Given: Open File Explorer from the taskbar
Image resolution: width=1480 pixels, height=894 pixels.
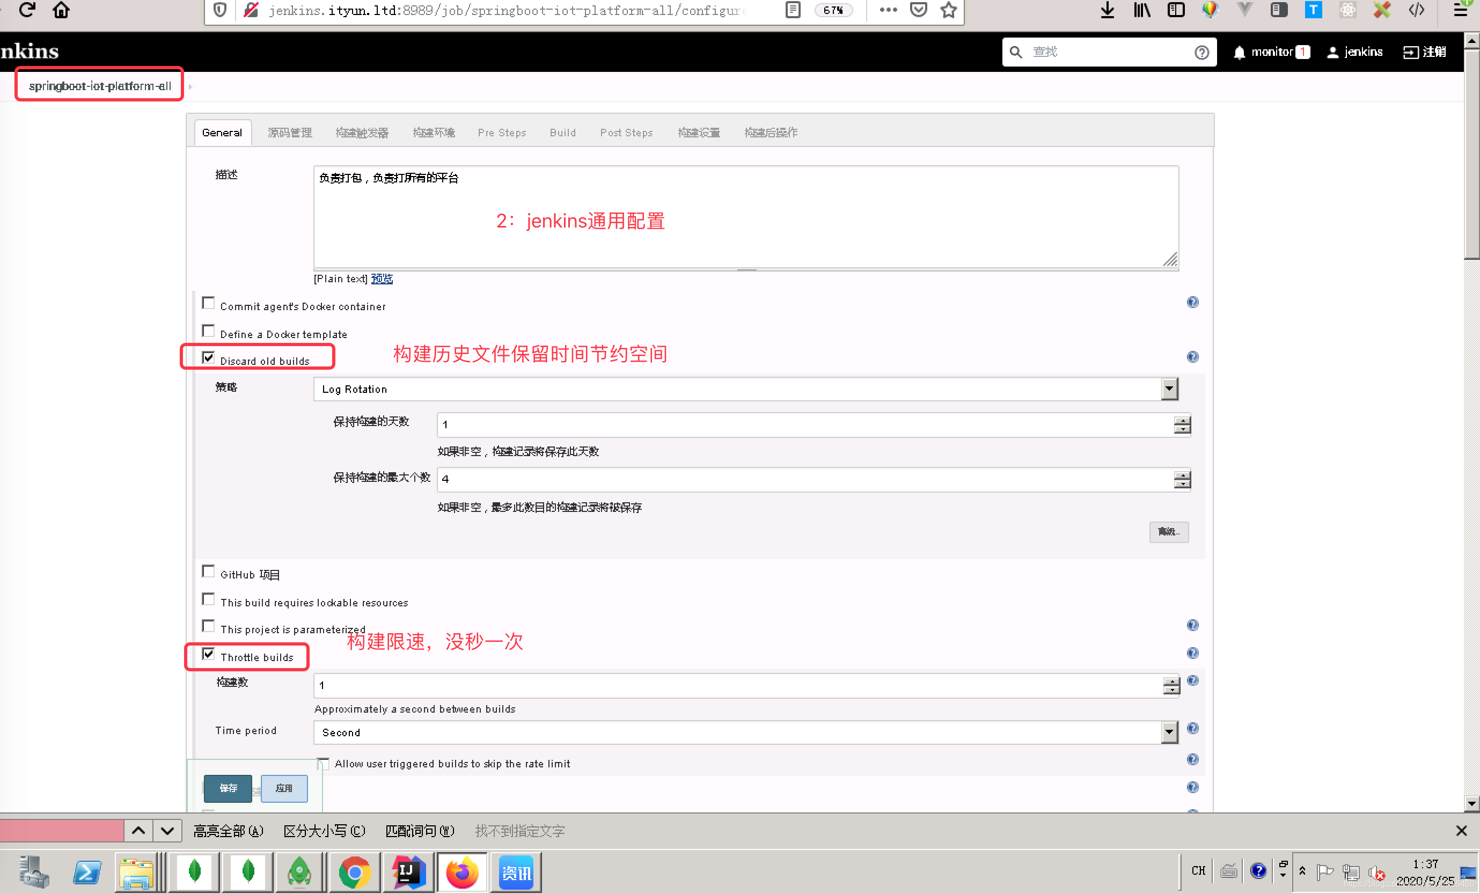Looking at the screenshot, I should pos(136,872).
